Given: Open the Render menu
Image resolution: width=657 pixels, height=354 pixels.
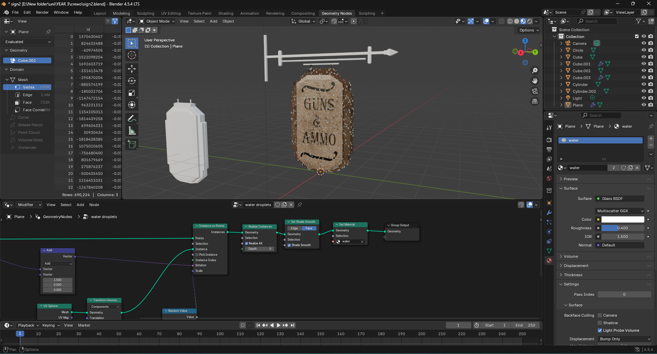Looking at the screenshot, I should point(42,12).
